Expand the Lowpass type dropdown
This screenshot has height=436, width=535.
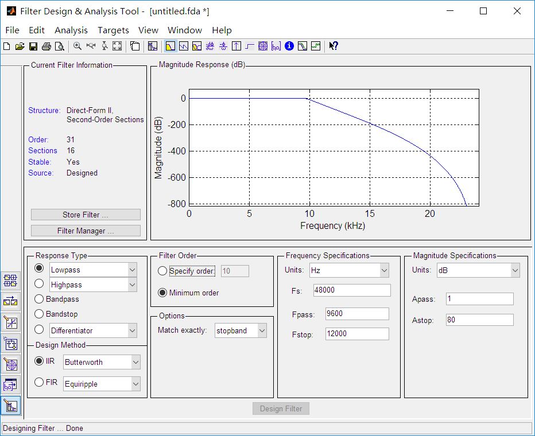click(x=133, y=270)
